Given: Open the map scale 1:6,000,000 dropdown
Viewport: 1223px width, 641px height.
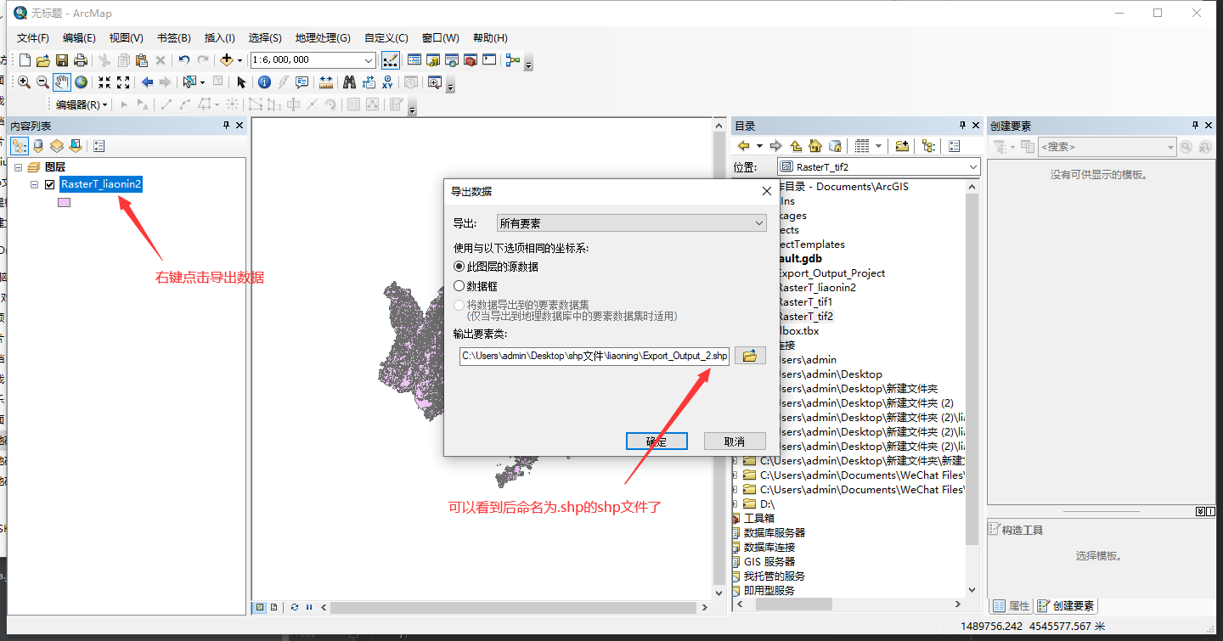Looking at the screenshot, I should pos(370,60).
